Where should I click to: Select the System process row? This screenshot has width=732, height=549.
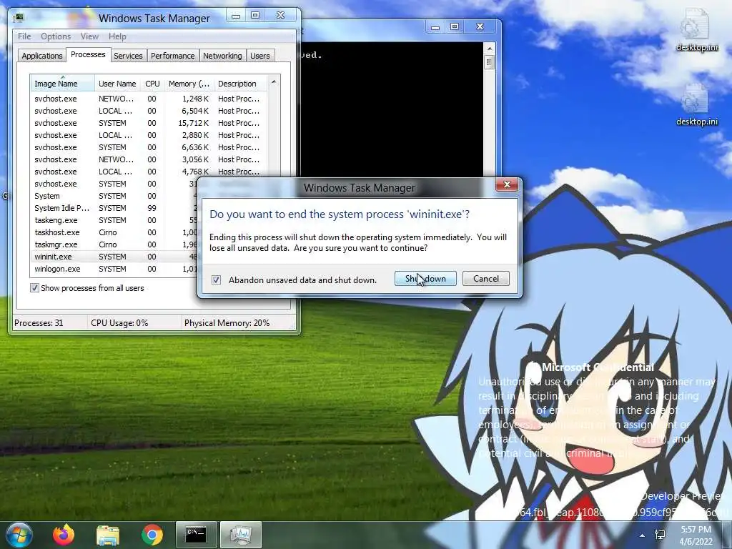tap(115, 196)
